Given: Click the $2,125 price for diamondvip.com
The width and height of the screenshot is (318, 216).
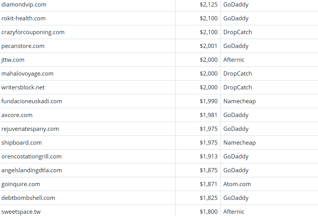Looking at the screenshot, I should pos(209,5).
